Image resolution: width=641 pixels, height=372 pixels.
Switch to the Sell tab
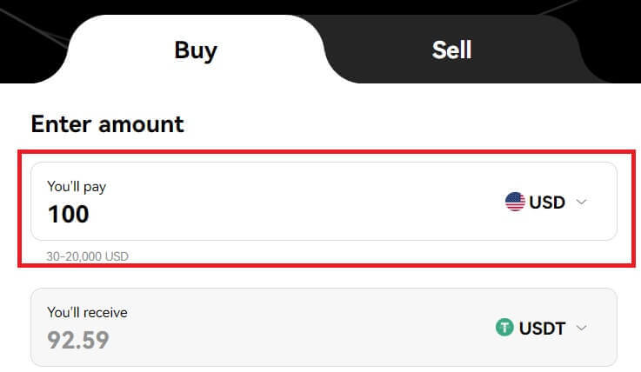tap(451, 50)
